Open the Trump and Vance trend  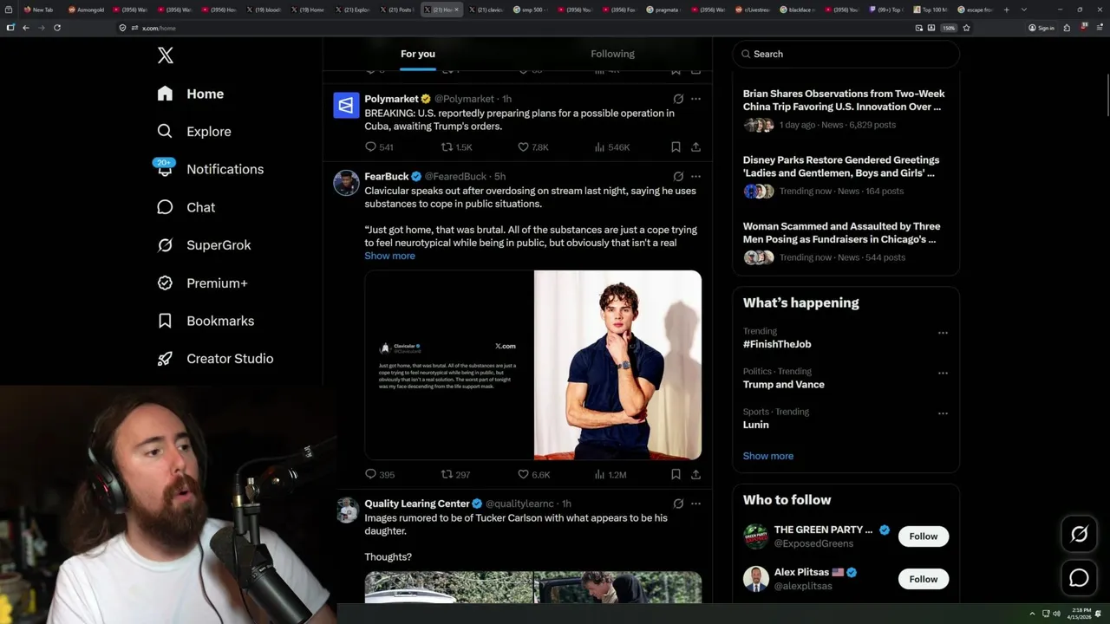(x=784, y=385)
